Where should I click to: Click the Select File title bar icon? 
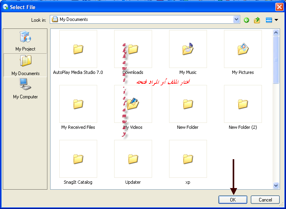coord(6,7)
